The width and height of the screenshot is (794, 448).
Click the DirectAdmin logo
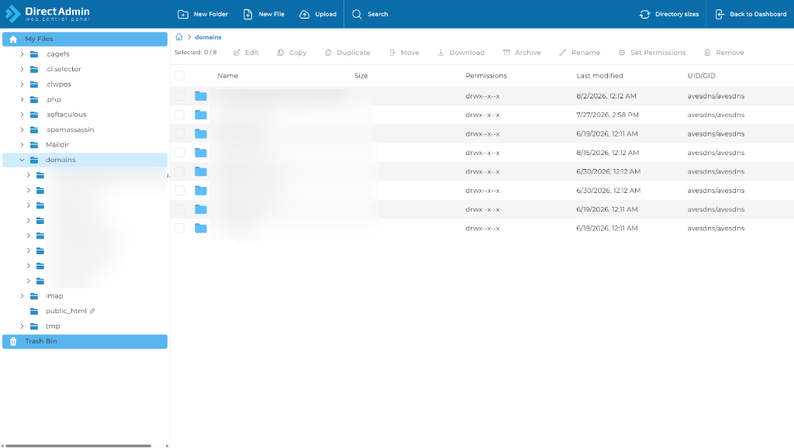(x=47, y=14)
